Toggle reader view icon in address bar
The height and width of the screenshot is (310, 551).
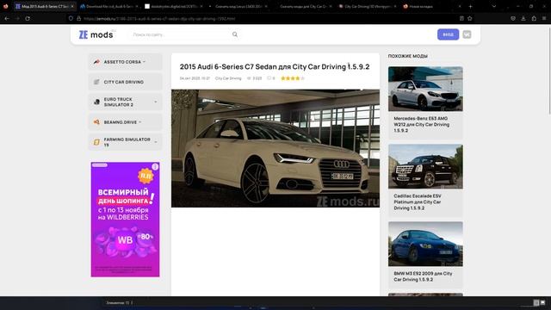[x=461, y=18]
